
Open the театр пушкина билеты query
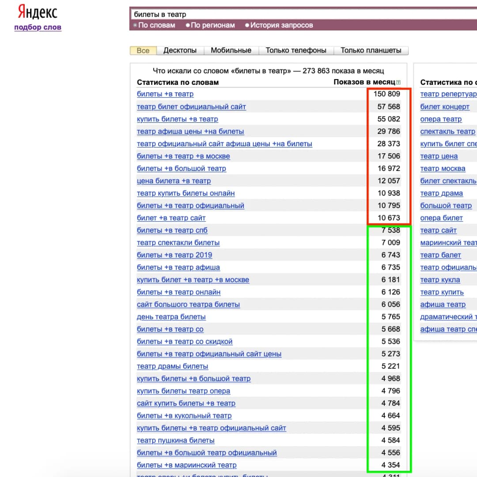[175, 440]
